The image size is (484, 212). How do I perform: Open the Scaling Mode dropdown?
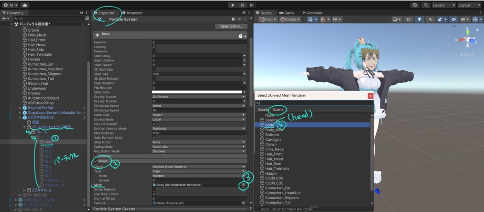[199, 119]
